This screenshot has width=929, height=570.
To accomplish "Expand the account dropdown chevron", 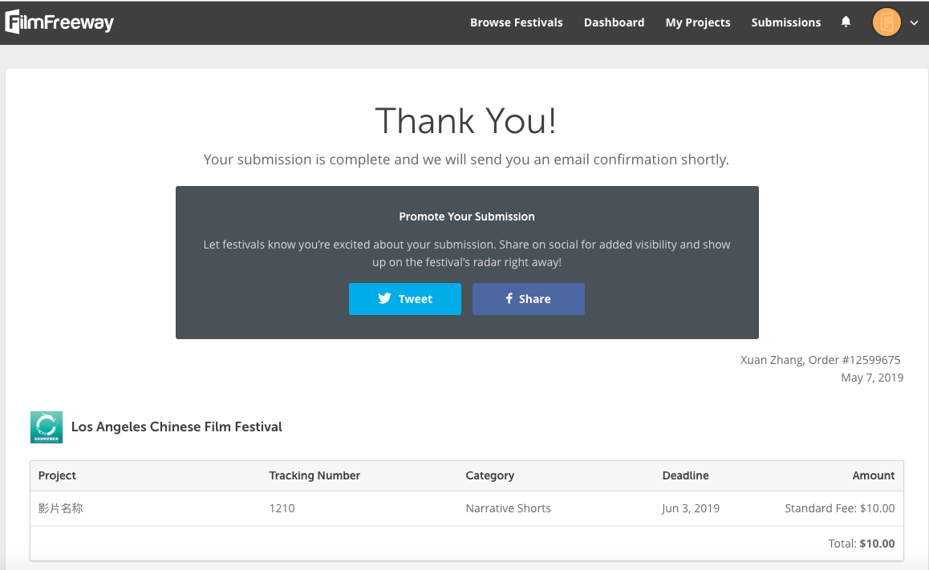I will [x=915, y=23].
